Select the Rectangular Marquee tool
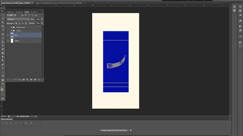This screenshot has width=243, height=136. 3,15
